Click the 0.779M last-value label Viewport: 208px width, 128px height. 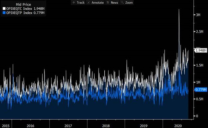click(201, 90)
